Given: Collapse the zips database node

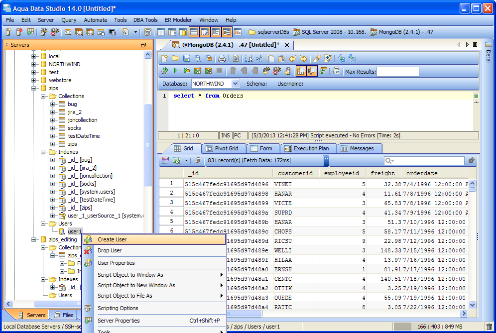Looking at the screenshot, I should pos(33,88).
